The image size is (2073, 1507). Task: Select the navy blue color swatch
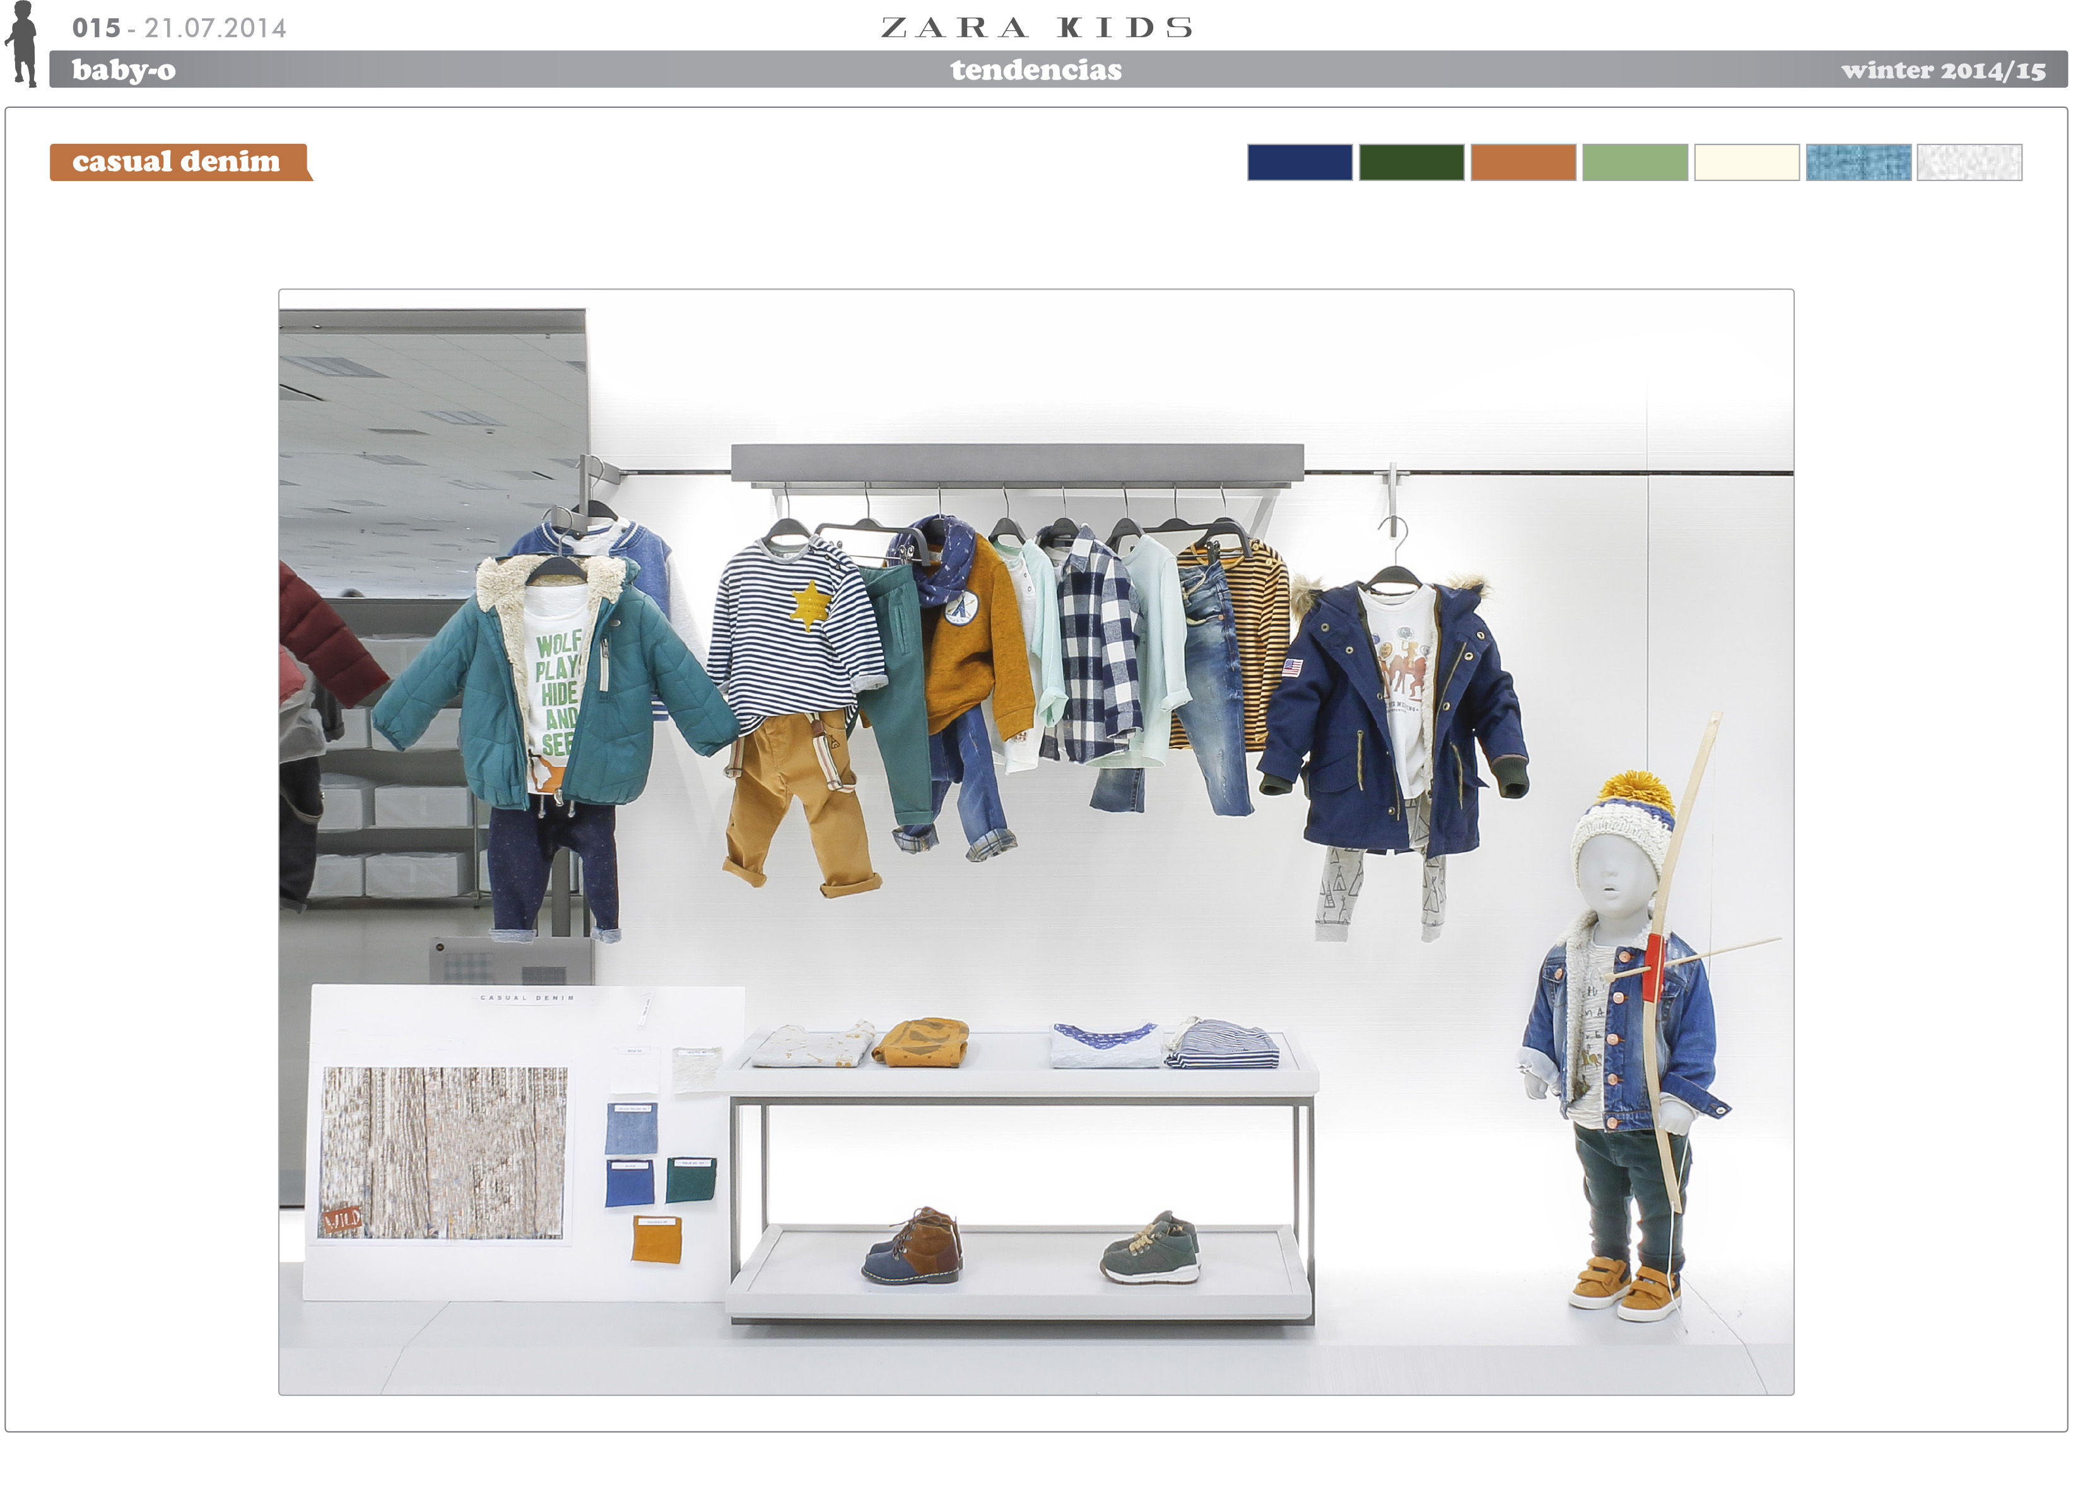pyautogui.click(x=1299, y=163)
